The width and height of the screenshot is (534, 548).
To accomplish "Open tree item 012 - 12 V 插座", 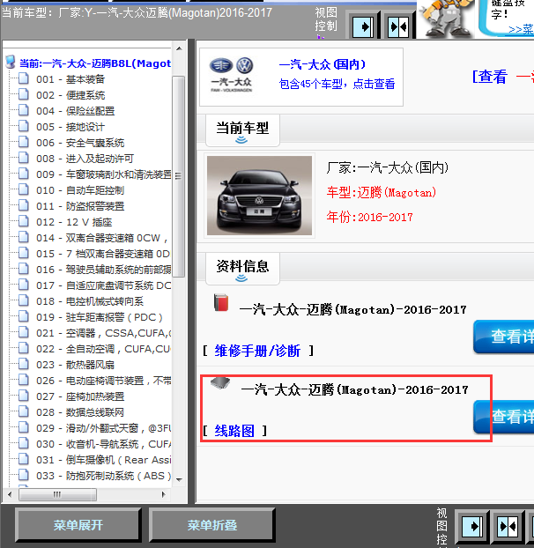I will [74, 222].
